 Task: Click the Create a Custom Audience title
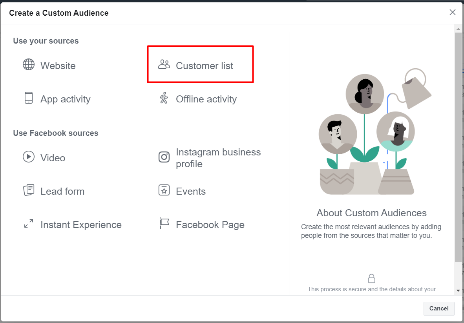59,13
